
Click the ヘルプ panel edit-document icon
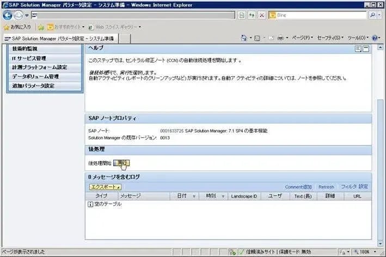click(358, 48)
